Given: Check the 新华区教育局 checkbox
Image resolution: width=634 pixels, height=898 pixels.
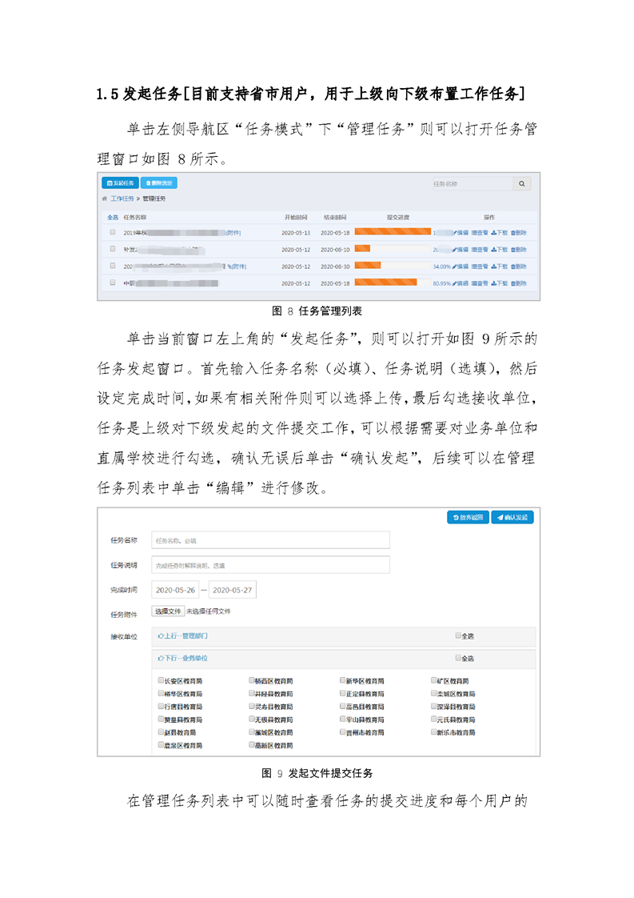Looking at the screenshot, I should [x=342, y=680].
